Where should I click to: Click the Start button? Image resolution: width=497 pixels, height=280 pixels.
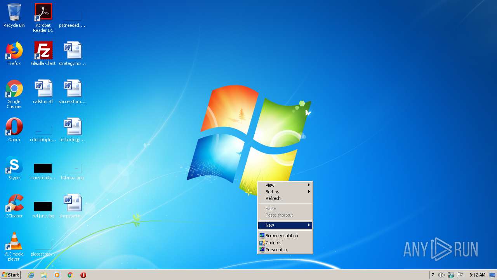click(x=10, y=275)
